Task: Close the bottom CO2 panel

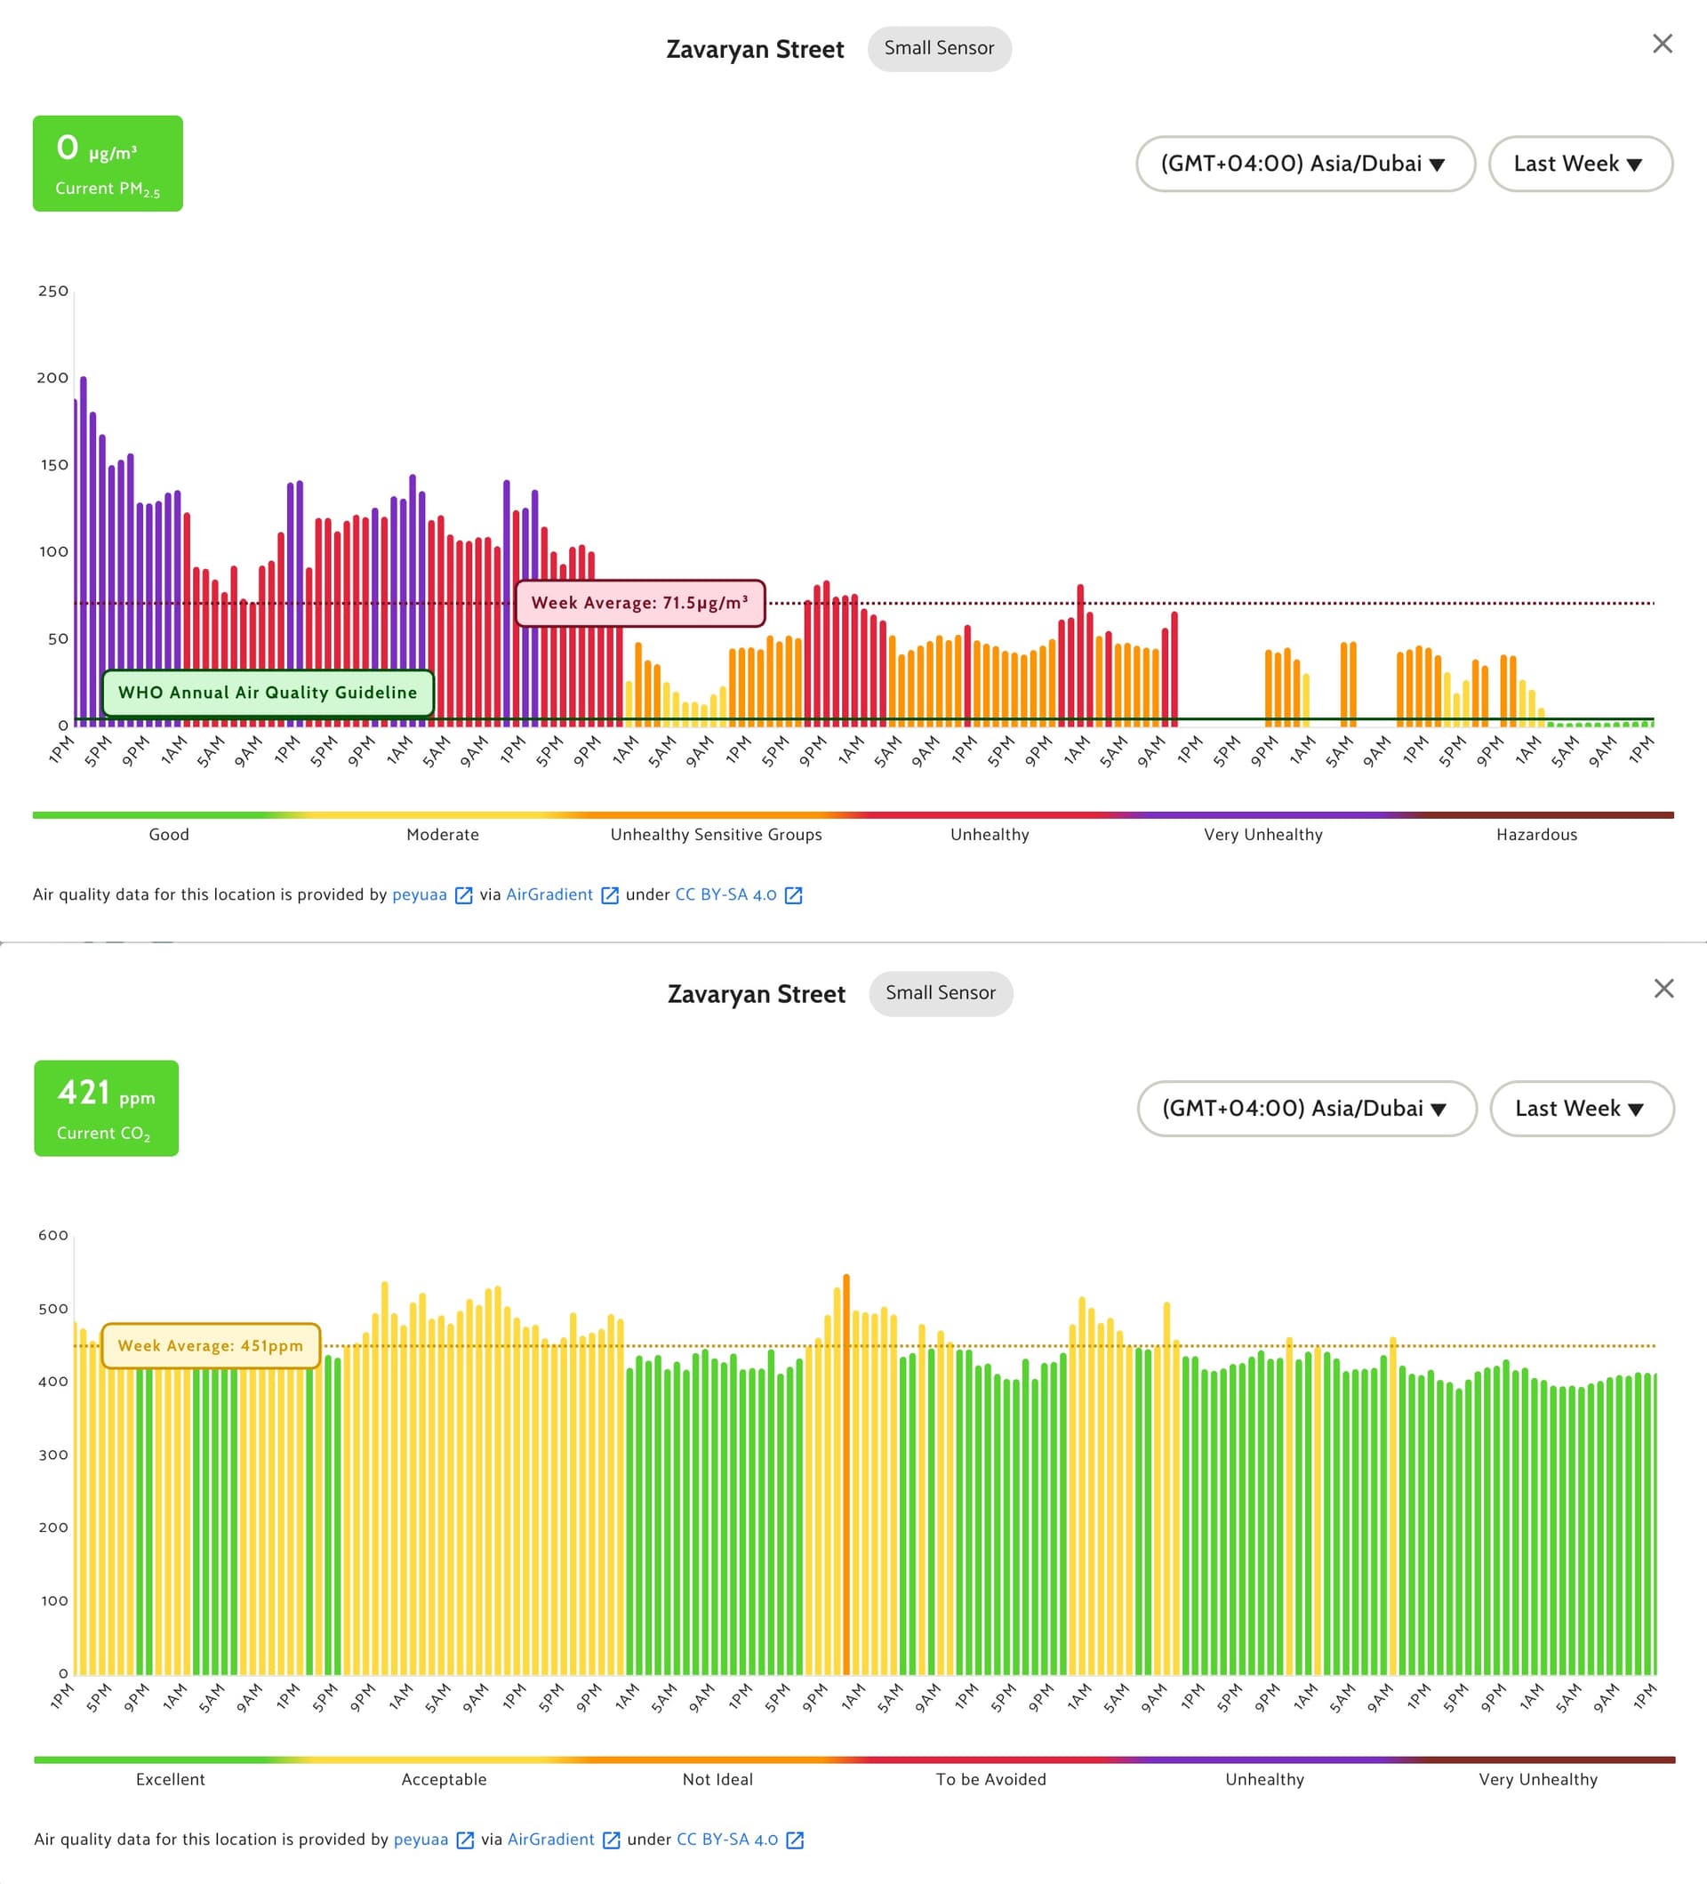Action: (x=1663, y=989)
